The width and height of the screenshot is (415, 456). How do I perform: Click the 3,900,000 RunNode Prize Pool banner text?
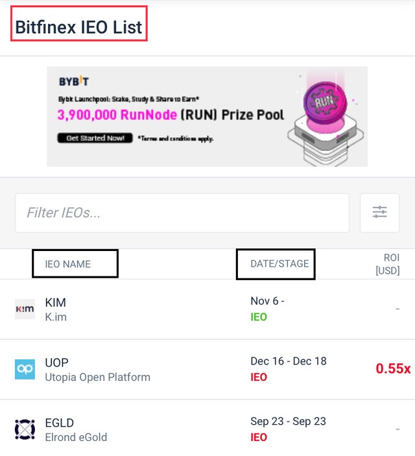(171, 115)
